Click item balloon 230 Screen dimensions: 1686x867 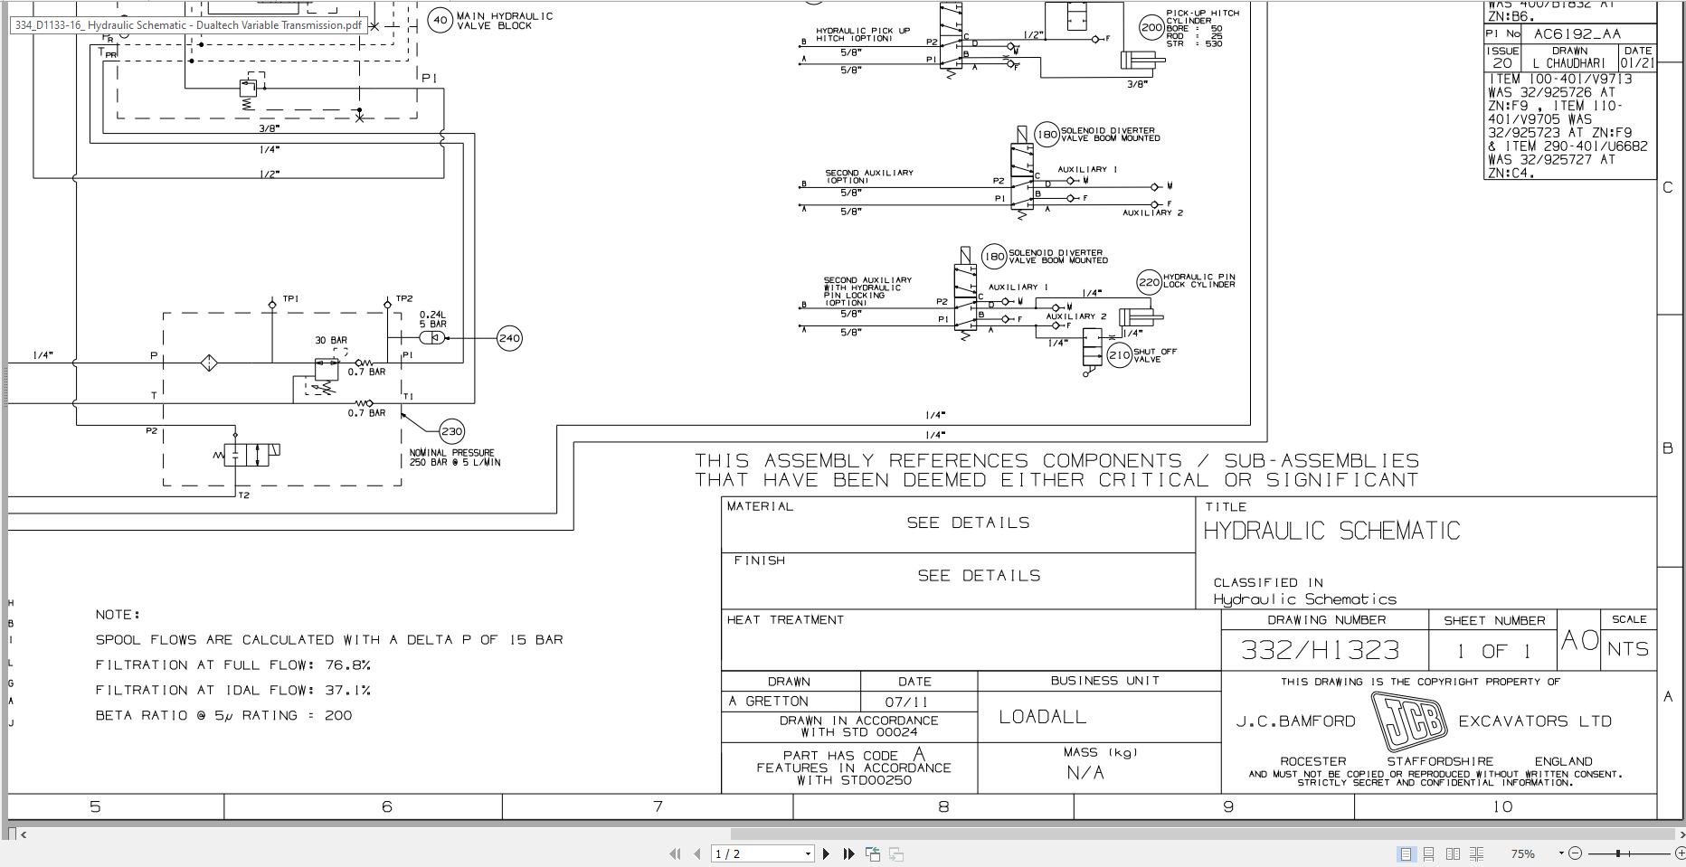click(451, 431)
